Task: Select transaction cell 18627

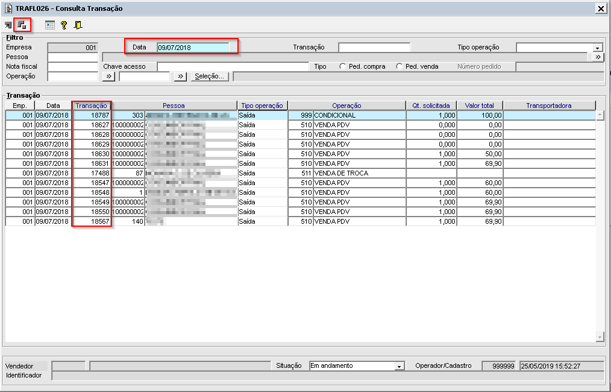Action: 92,125
